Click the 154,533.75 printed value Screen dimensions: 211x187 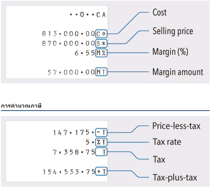click(x=69, y=172)
